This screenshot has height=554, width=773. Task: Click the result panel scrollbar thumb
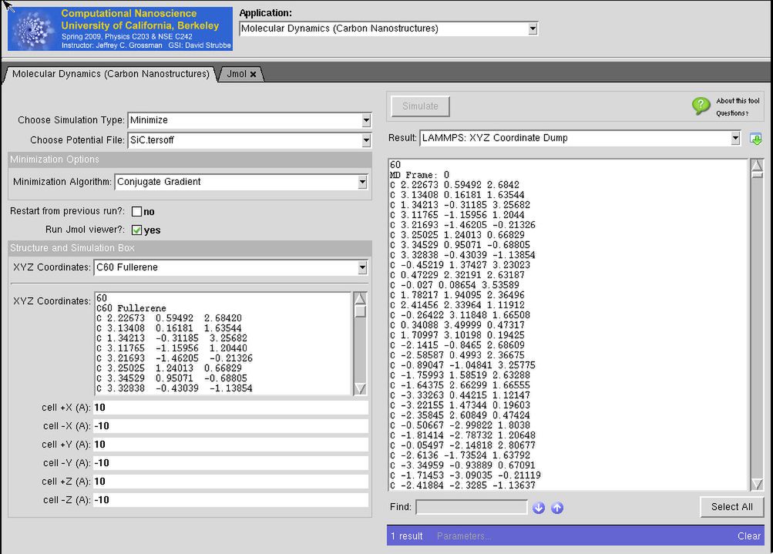(x=757, y=174)
